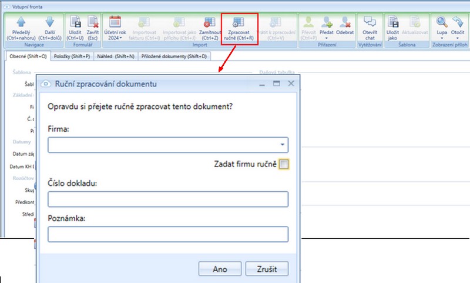Click Uložit jako template icon
This screenshot has height=283, width=470.
point(393,22)
